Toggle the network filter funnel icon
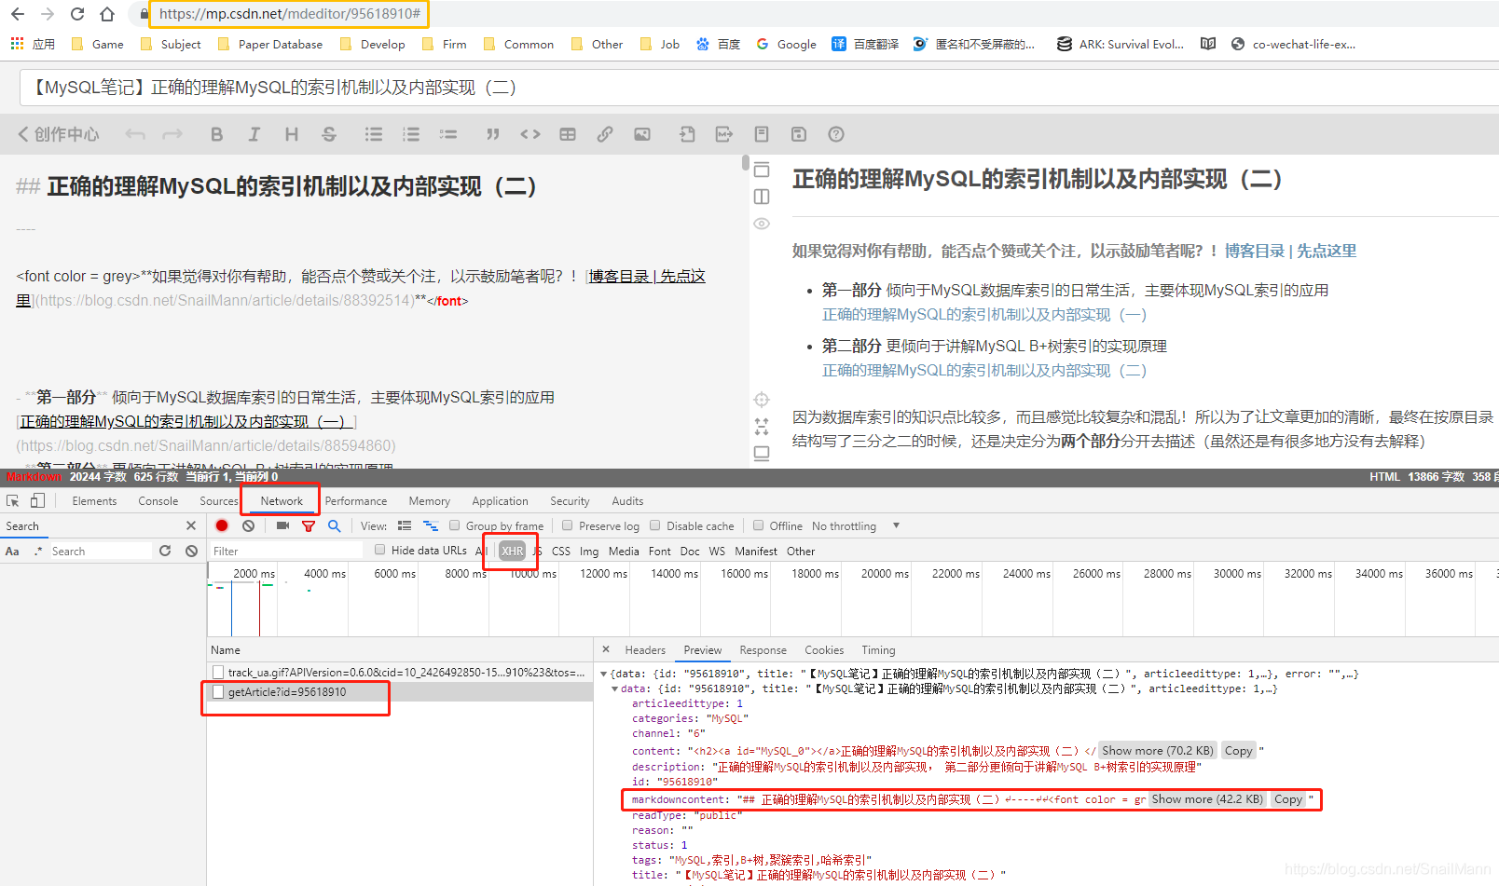This screenshot has height=886, width=1499. point(309,525)
